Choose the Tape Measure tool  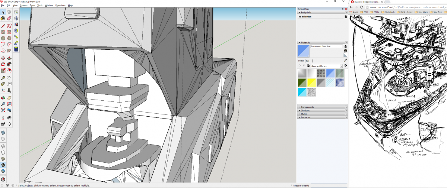pos(3,78)
